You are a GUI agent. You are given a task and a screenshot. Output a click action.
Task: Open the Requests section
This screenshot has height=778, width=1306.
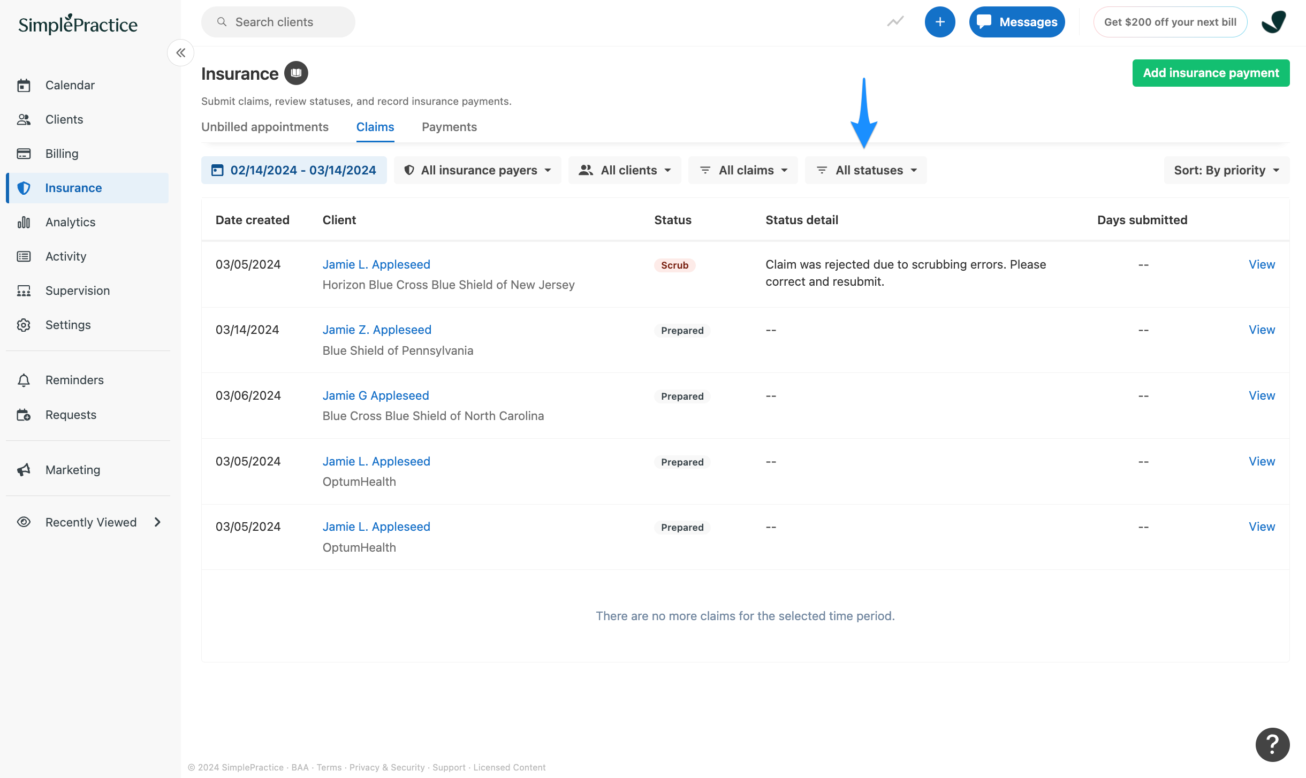[87, 415]
